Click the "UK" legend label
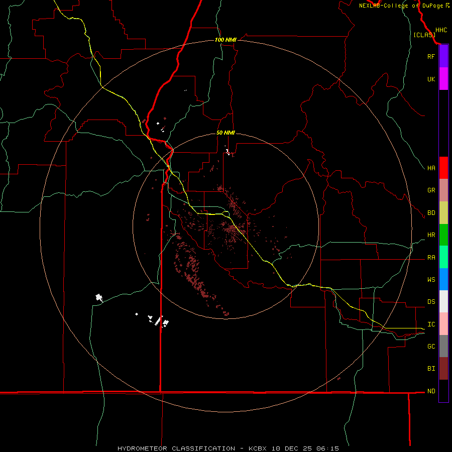 pyautogui.click(x=431, y=79)
